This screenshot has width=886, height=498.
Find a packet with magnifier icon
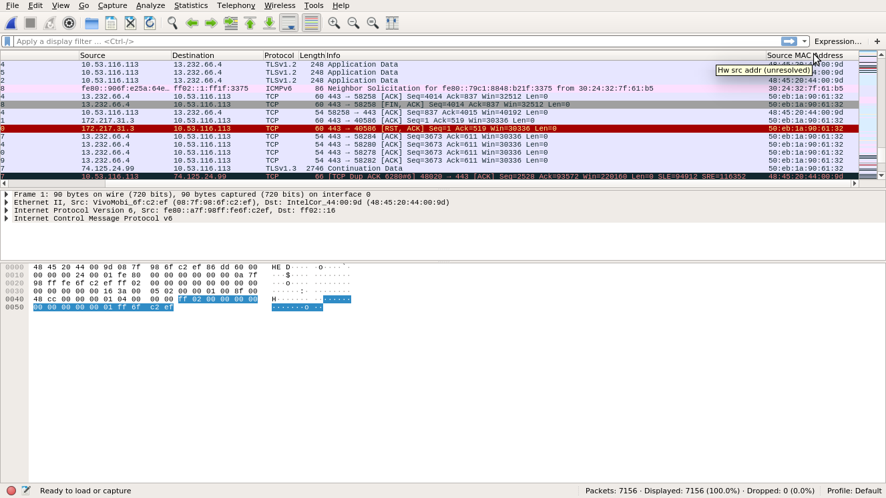tap(172, 23)
